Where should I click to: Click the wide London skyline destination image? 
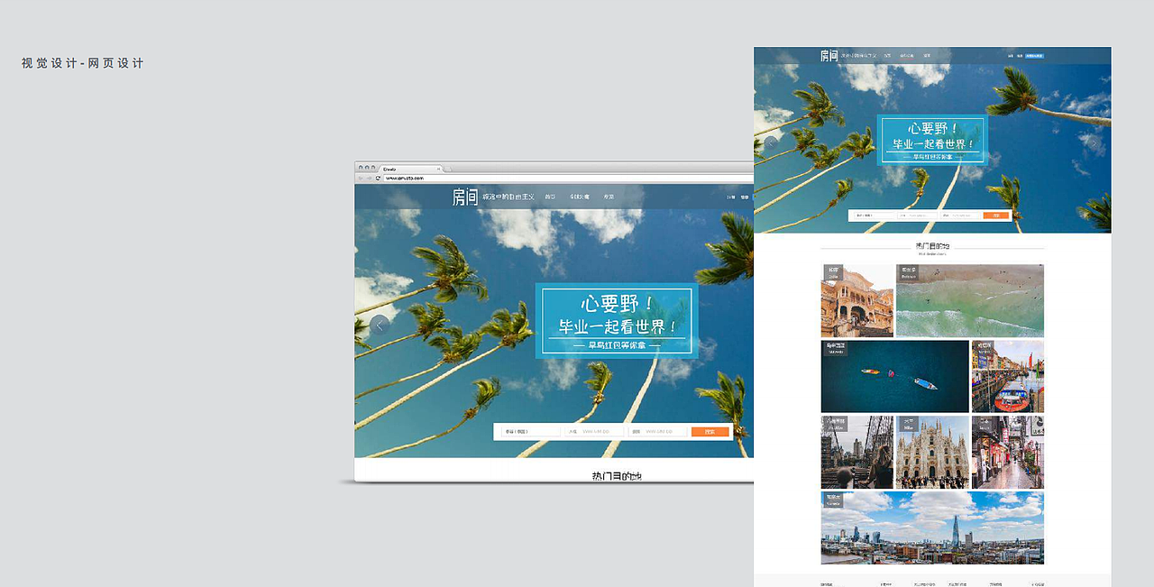(x=932, y=528)
